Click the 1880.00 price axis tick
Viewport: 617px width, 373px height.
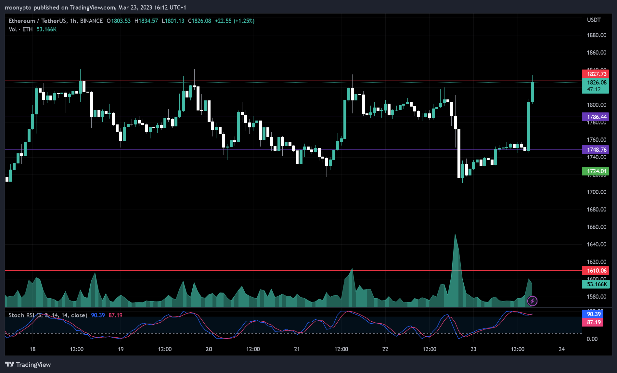tap(597, 35)
